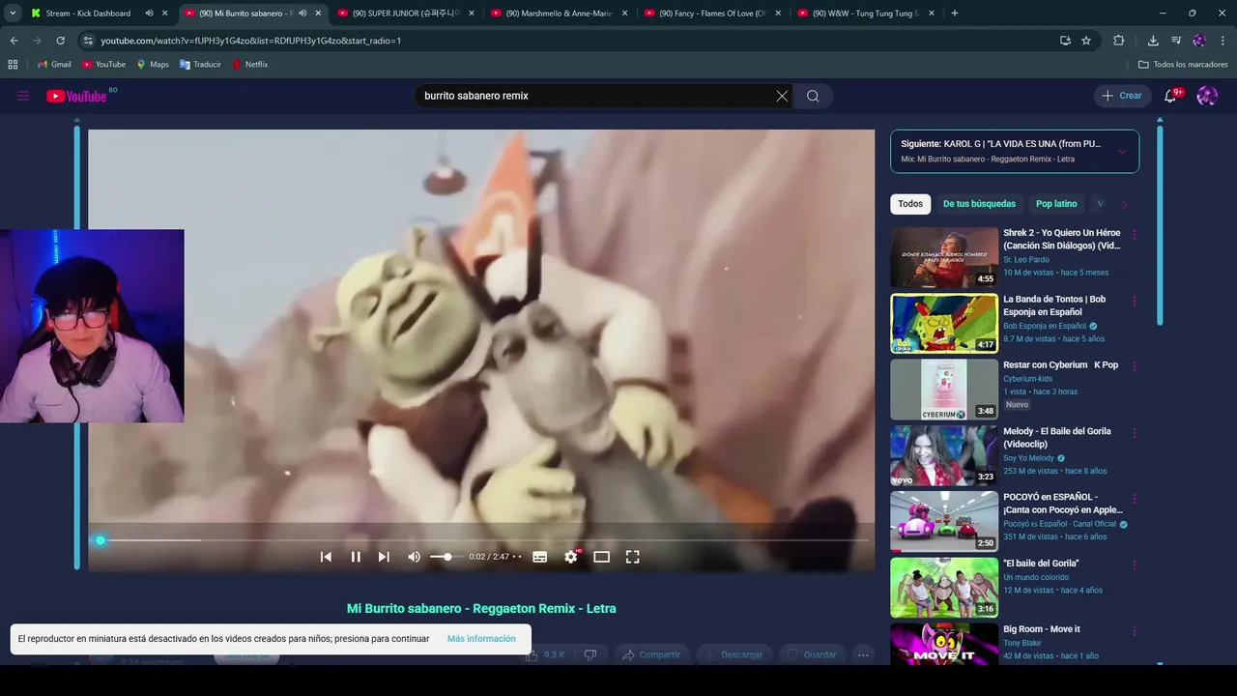Open options menu for POCOYÓ video

1135,498
